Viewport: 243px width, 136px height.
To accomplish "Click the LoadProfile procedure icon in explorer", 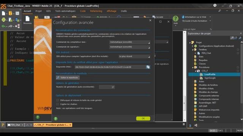I will (201, 74).
